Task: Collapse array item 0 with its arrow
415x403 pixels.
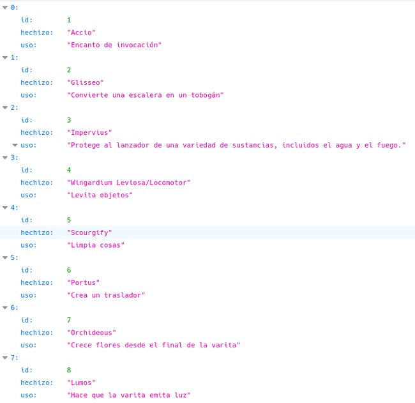Action: pos(6,8)
